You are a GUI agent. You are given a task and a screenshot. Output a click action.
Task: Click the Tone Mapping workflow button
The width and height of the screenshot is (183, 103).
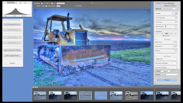(12, 30)
